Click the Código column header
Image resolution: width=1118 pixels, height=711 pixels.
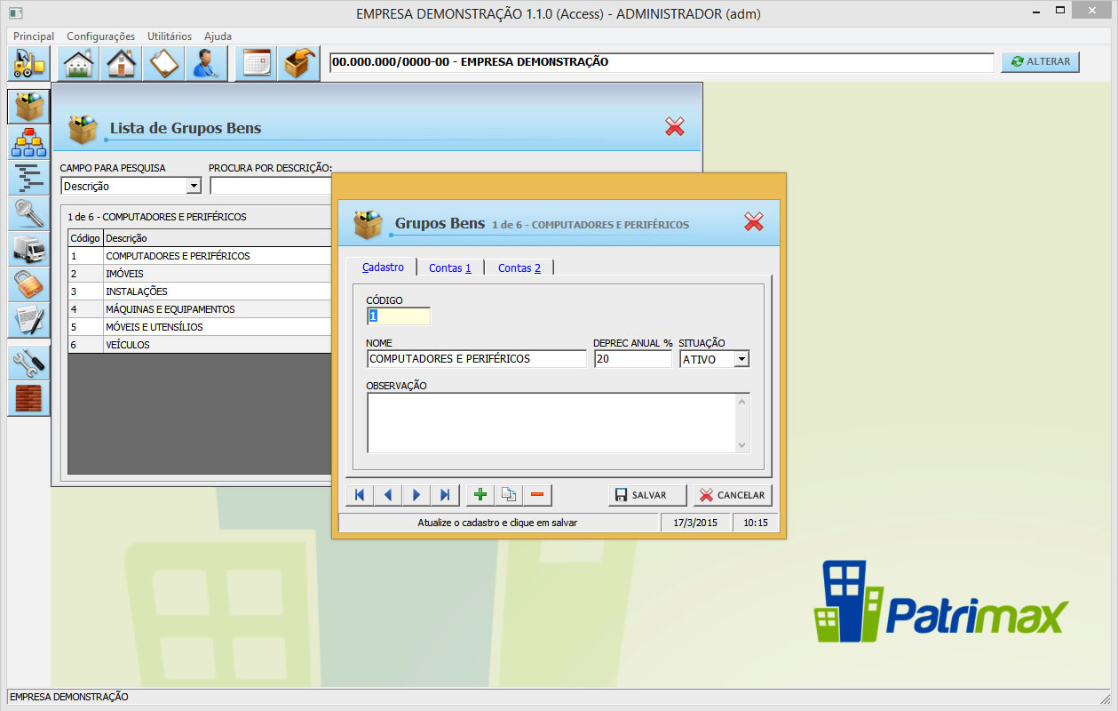pyautogui.click(x=85, y=238)
